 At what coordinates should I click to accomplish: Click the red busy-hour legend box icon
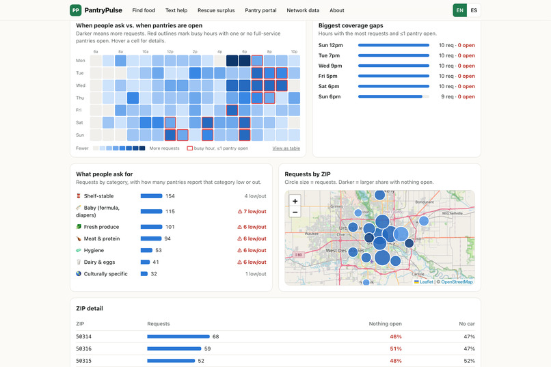point(190,148)
